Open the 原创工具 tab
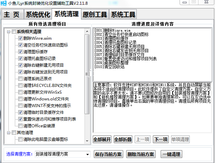Viewport: 215px width, 163px height. click(x=95, y=14)
